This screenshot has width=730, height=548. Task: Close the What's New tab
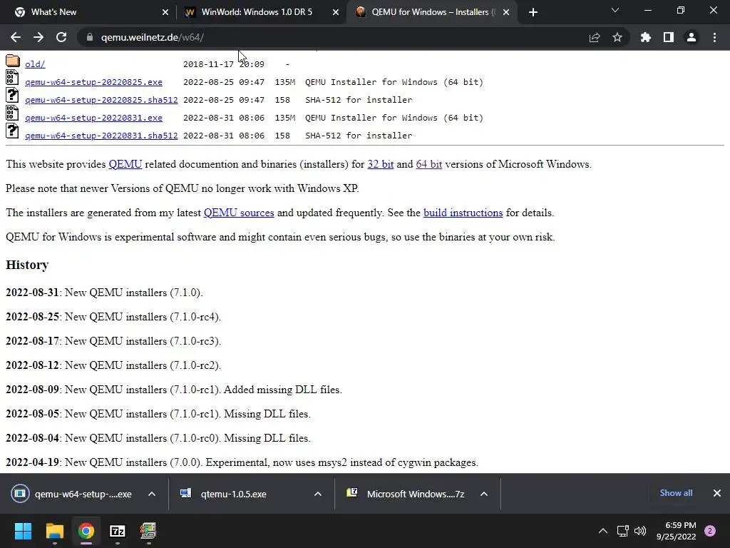pyautogui.click(x=165, y=12)
